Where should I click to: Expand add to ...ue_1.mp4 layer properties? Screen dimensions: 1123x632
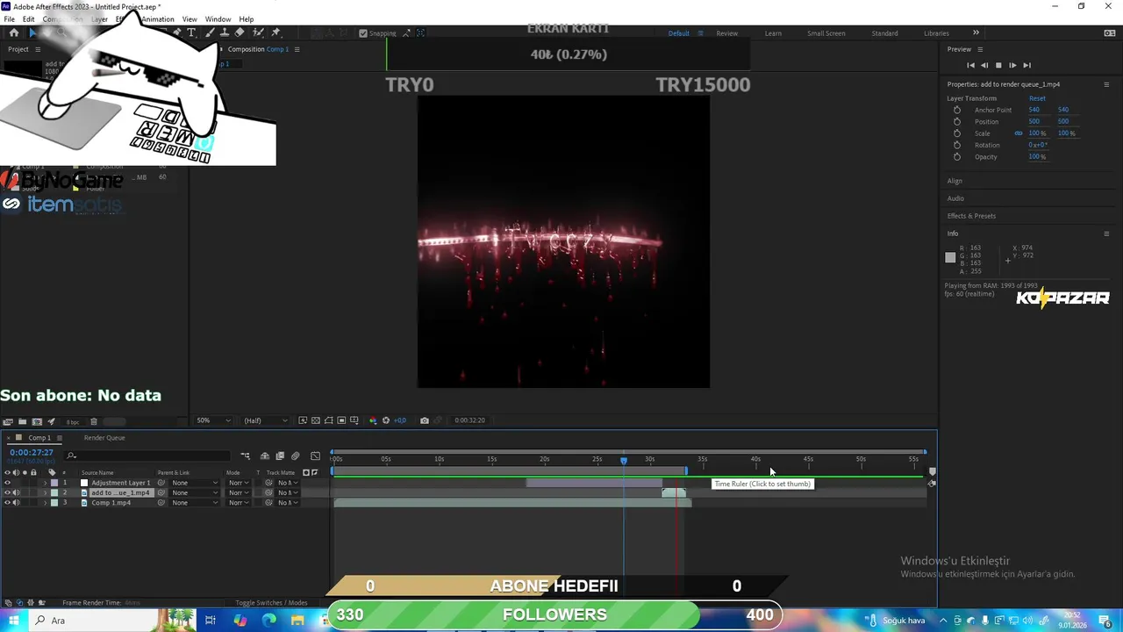click(x=46, y=492)
